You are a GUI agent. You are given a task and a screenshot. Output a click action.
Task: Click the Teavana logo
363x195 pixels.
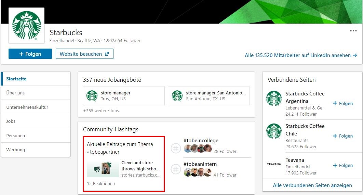[x=274, y=164]
